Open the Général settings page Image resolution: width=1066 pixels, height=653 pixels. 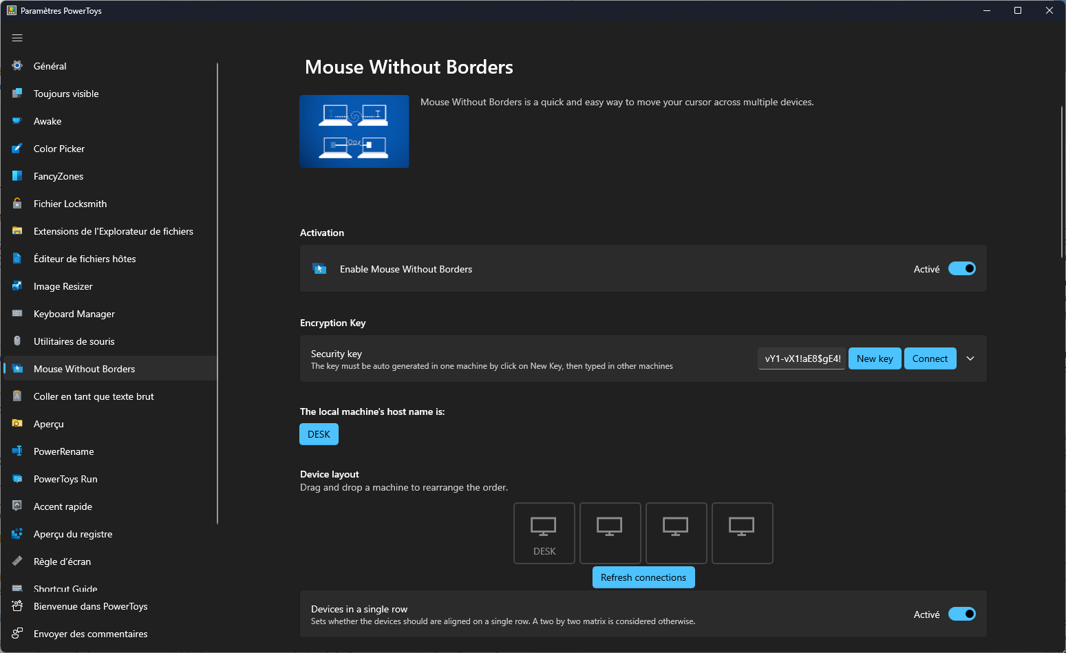(x=110, y=66)
